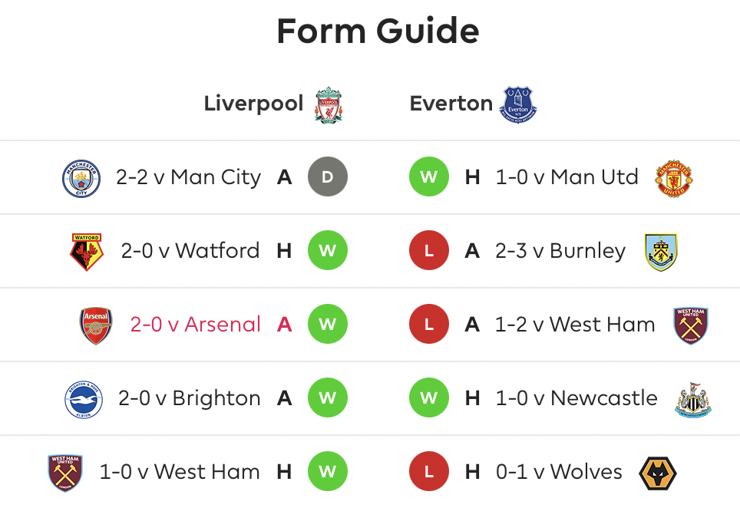This screenshot has width=740, height=508.
Task: Click the Everton club crest
Action: point(518,104)
